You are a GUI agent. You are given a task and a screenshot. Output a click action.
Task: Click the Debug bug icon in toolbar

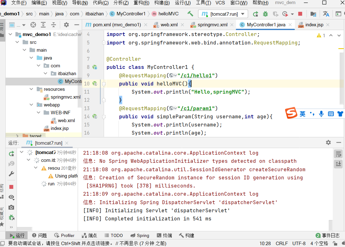point(266,14)
